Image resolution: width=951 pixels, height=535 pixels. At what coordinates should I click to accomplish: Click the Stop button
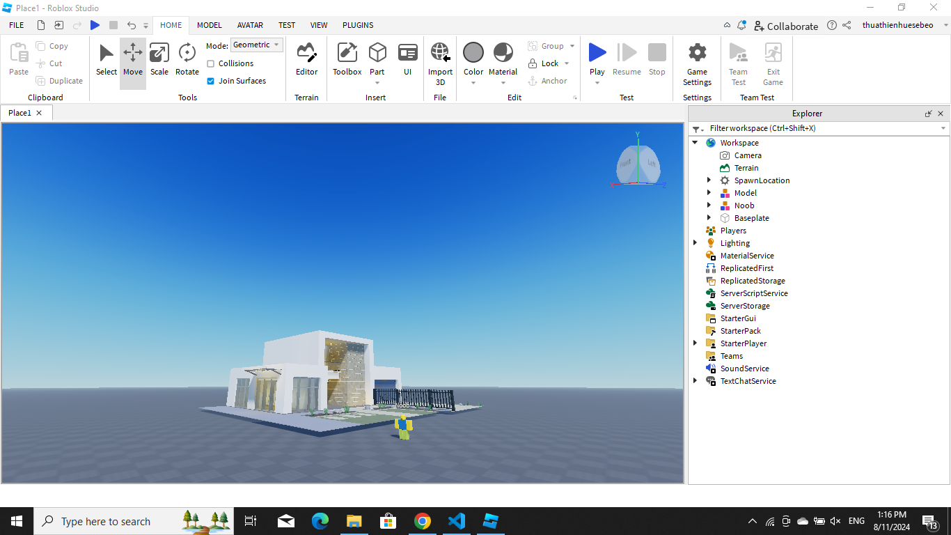(x=657, y=59)
